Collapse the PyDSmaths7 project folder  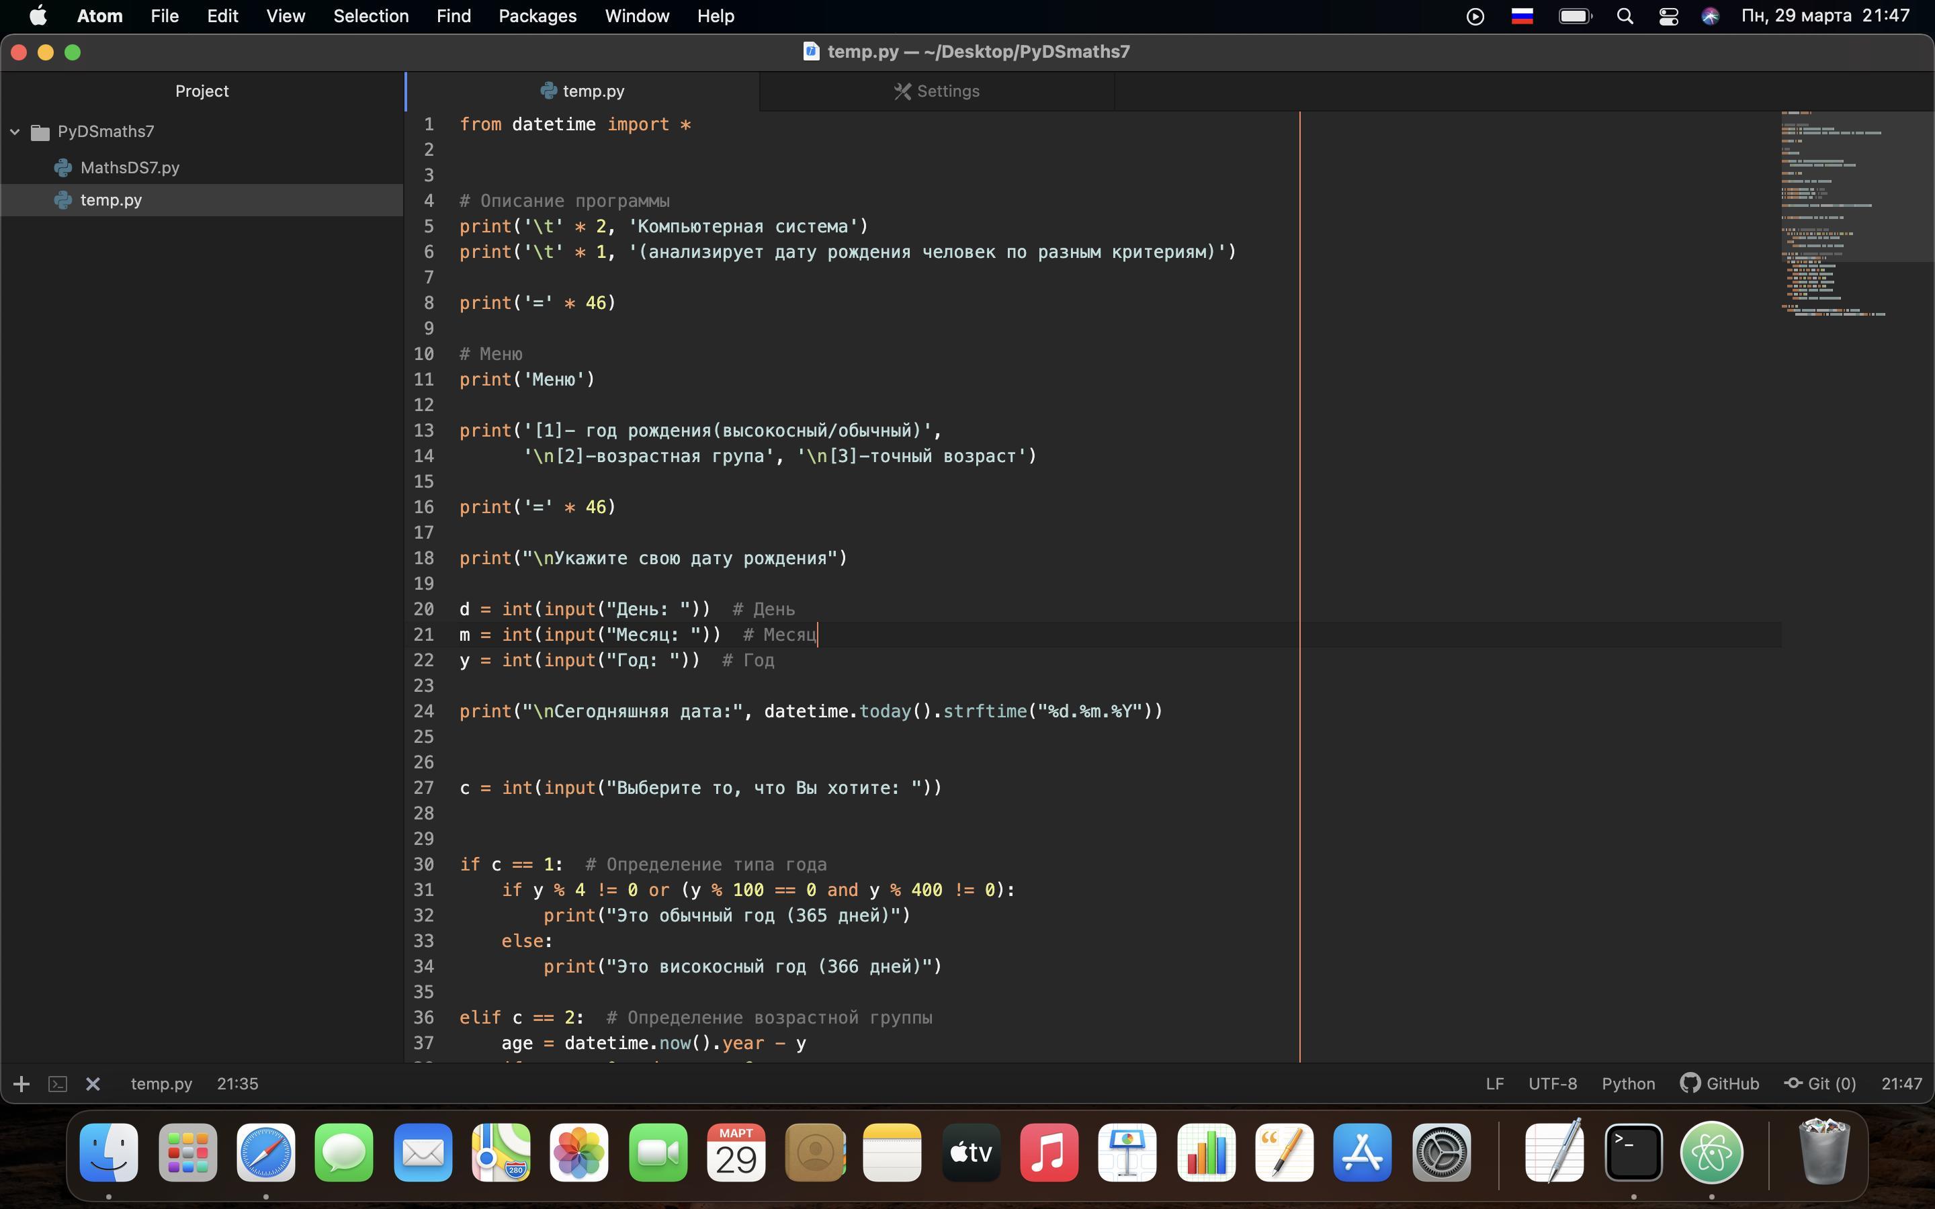click(15, 131)
